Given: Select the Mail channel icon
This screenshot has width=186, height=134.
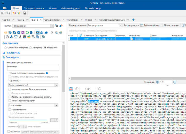Looking at the screenshot, I should point(6,32).
